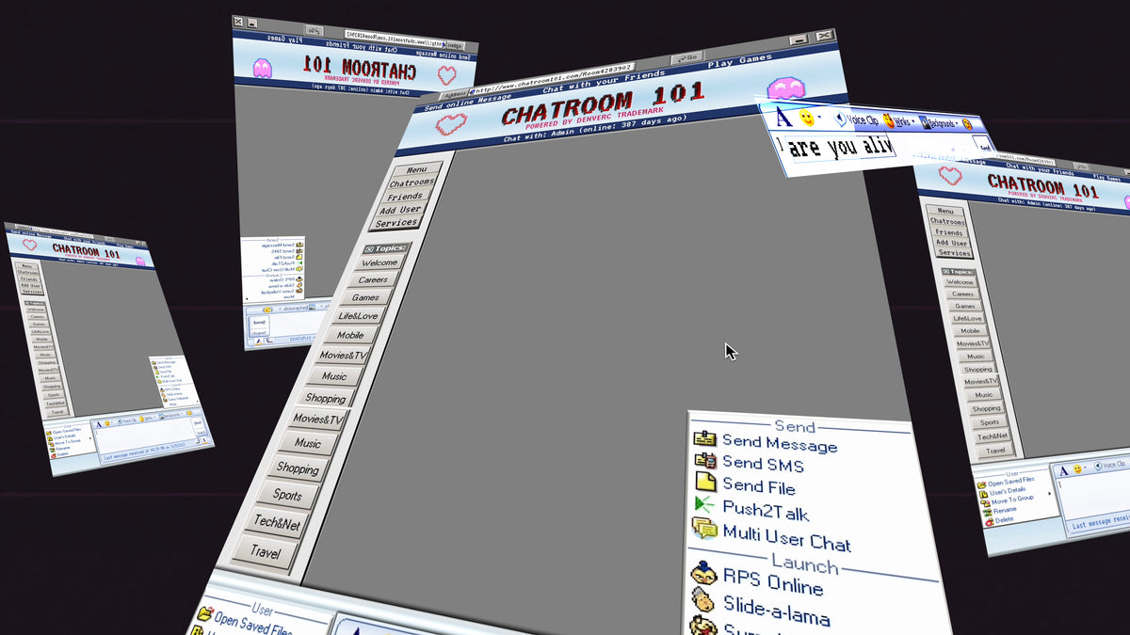This screenshot has width=1130, height=635.
Task: Launch RPS Online via its face icon
Action: 704,574
